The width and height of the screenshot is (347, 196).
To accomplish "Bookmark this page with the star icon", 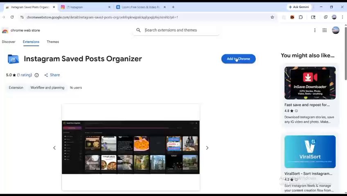I will (272, 17).
